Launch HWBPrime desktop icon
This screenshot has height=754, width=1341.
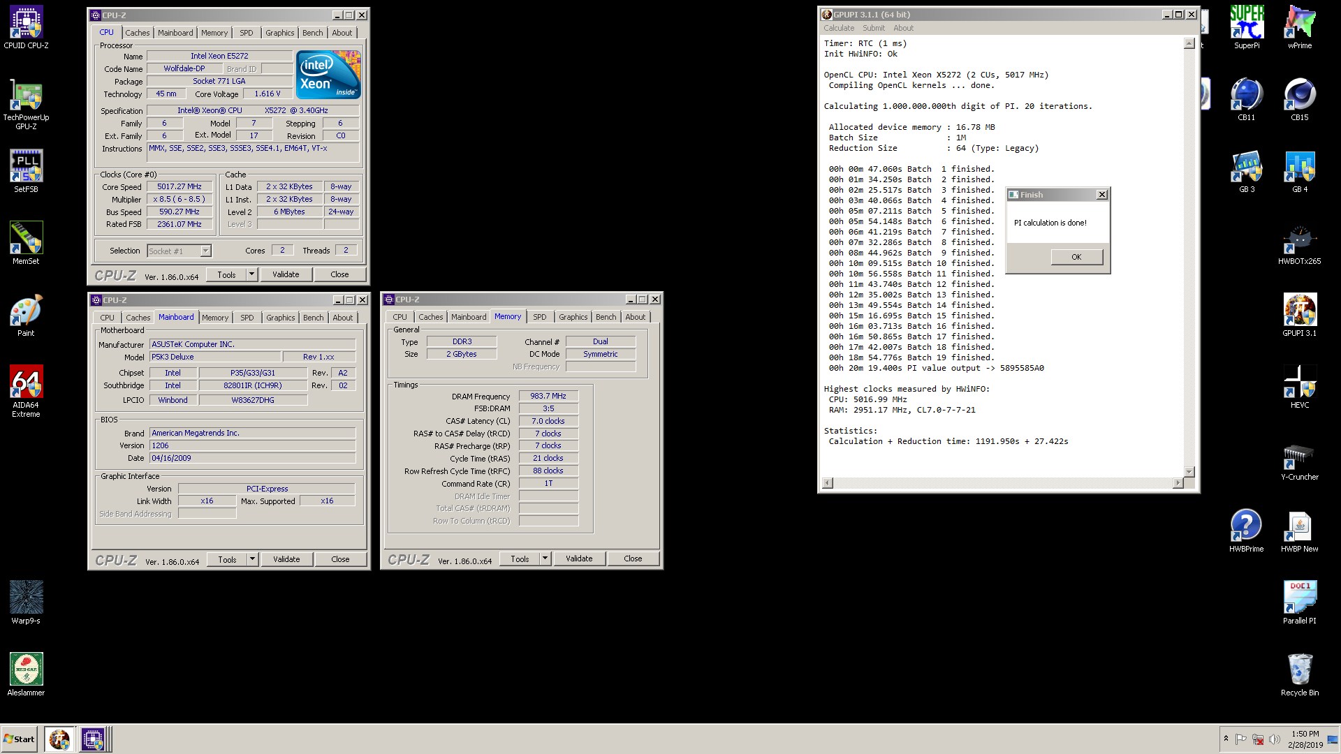pyautogui.click(x=1247, y=531)
